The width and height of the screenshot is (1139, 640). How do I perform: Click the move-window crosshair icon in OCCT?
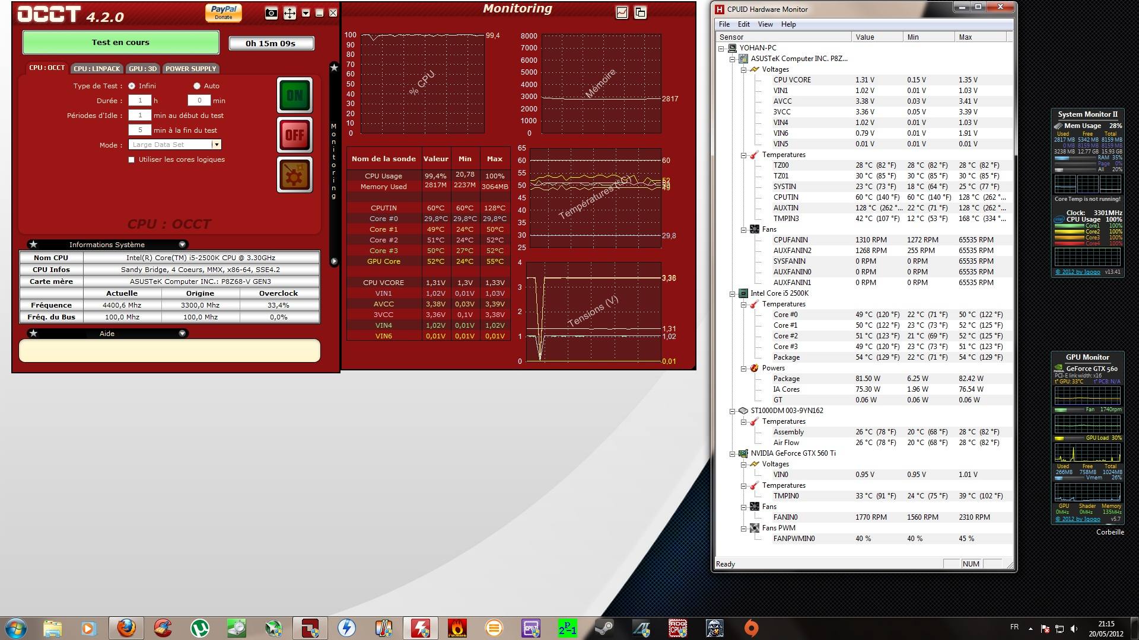(289, 13)
